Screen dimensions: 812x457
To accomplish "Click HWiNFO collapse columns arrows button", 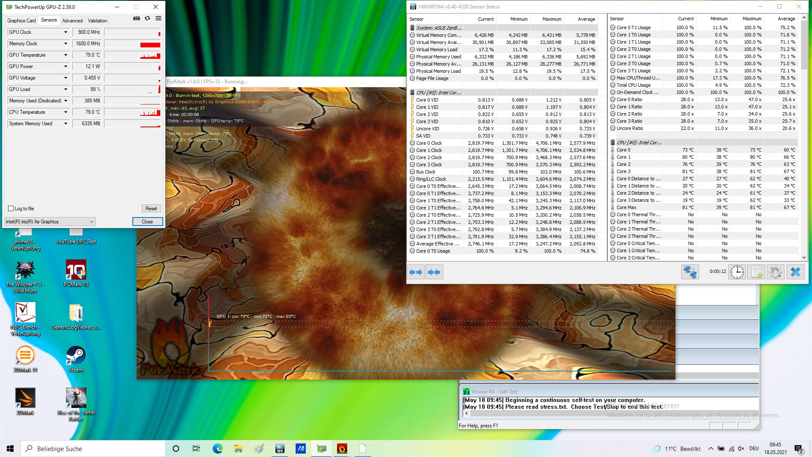I will (x=434, y=272).
